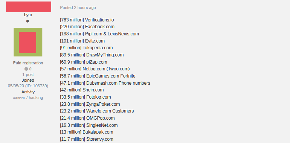Viewport: 290px width, 143px height.
Task: Click the Posted 2 hours ago timestamp
Action: [x=78, y=8]
